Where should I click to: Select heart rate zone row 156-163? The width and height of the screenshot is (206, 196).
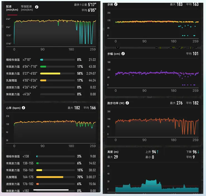(51, 170)
